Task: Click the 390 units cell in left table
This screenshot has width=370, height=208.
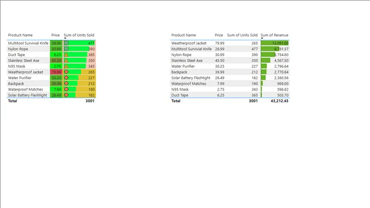Action: (x=80, y=49)
